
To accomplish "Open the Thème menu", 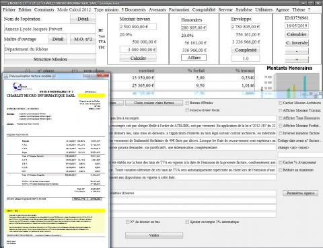I will (x=299, y=10).
